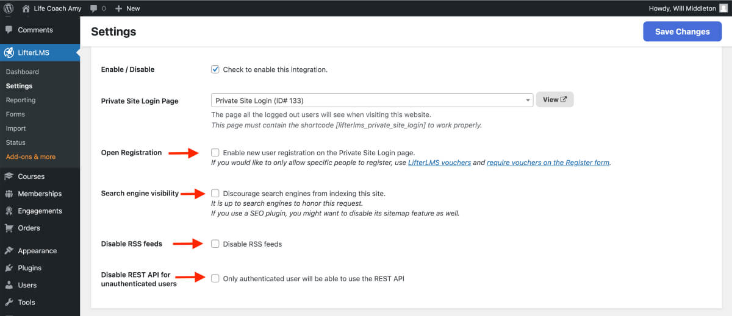Check Discourage search engines from indexing
This screenshot has width=732, height=316.
point(215,193)
